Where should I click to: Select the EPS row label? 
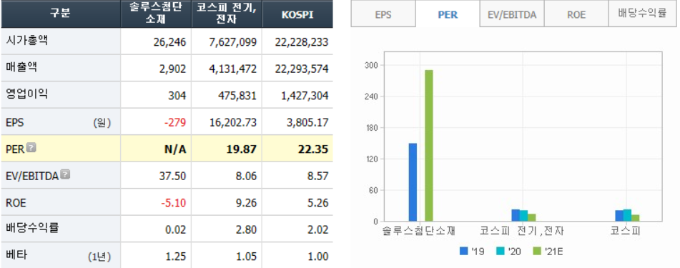15,123
